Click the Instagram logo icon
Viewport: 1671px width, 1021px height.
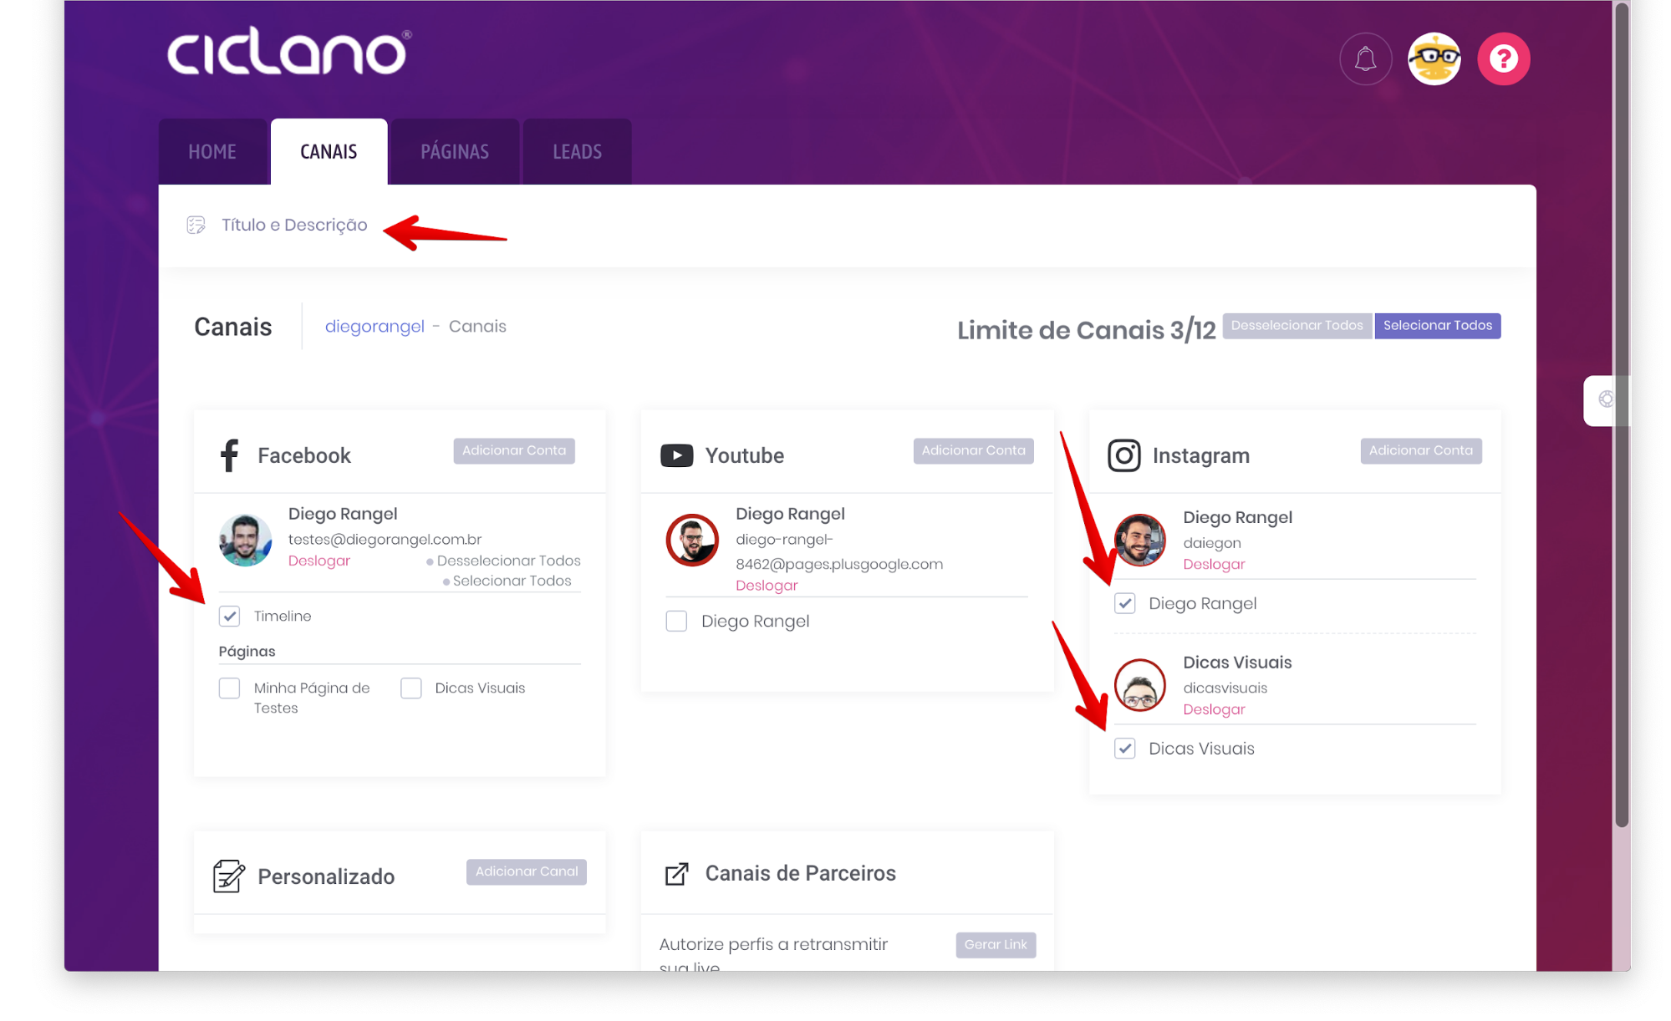1123,455
